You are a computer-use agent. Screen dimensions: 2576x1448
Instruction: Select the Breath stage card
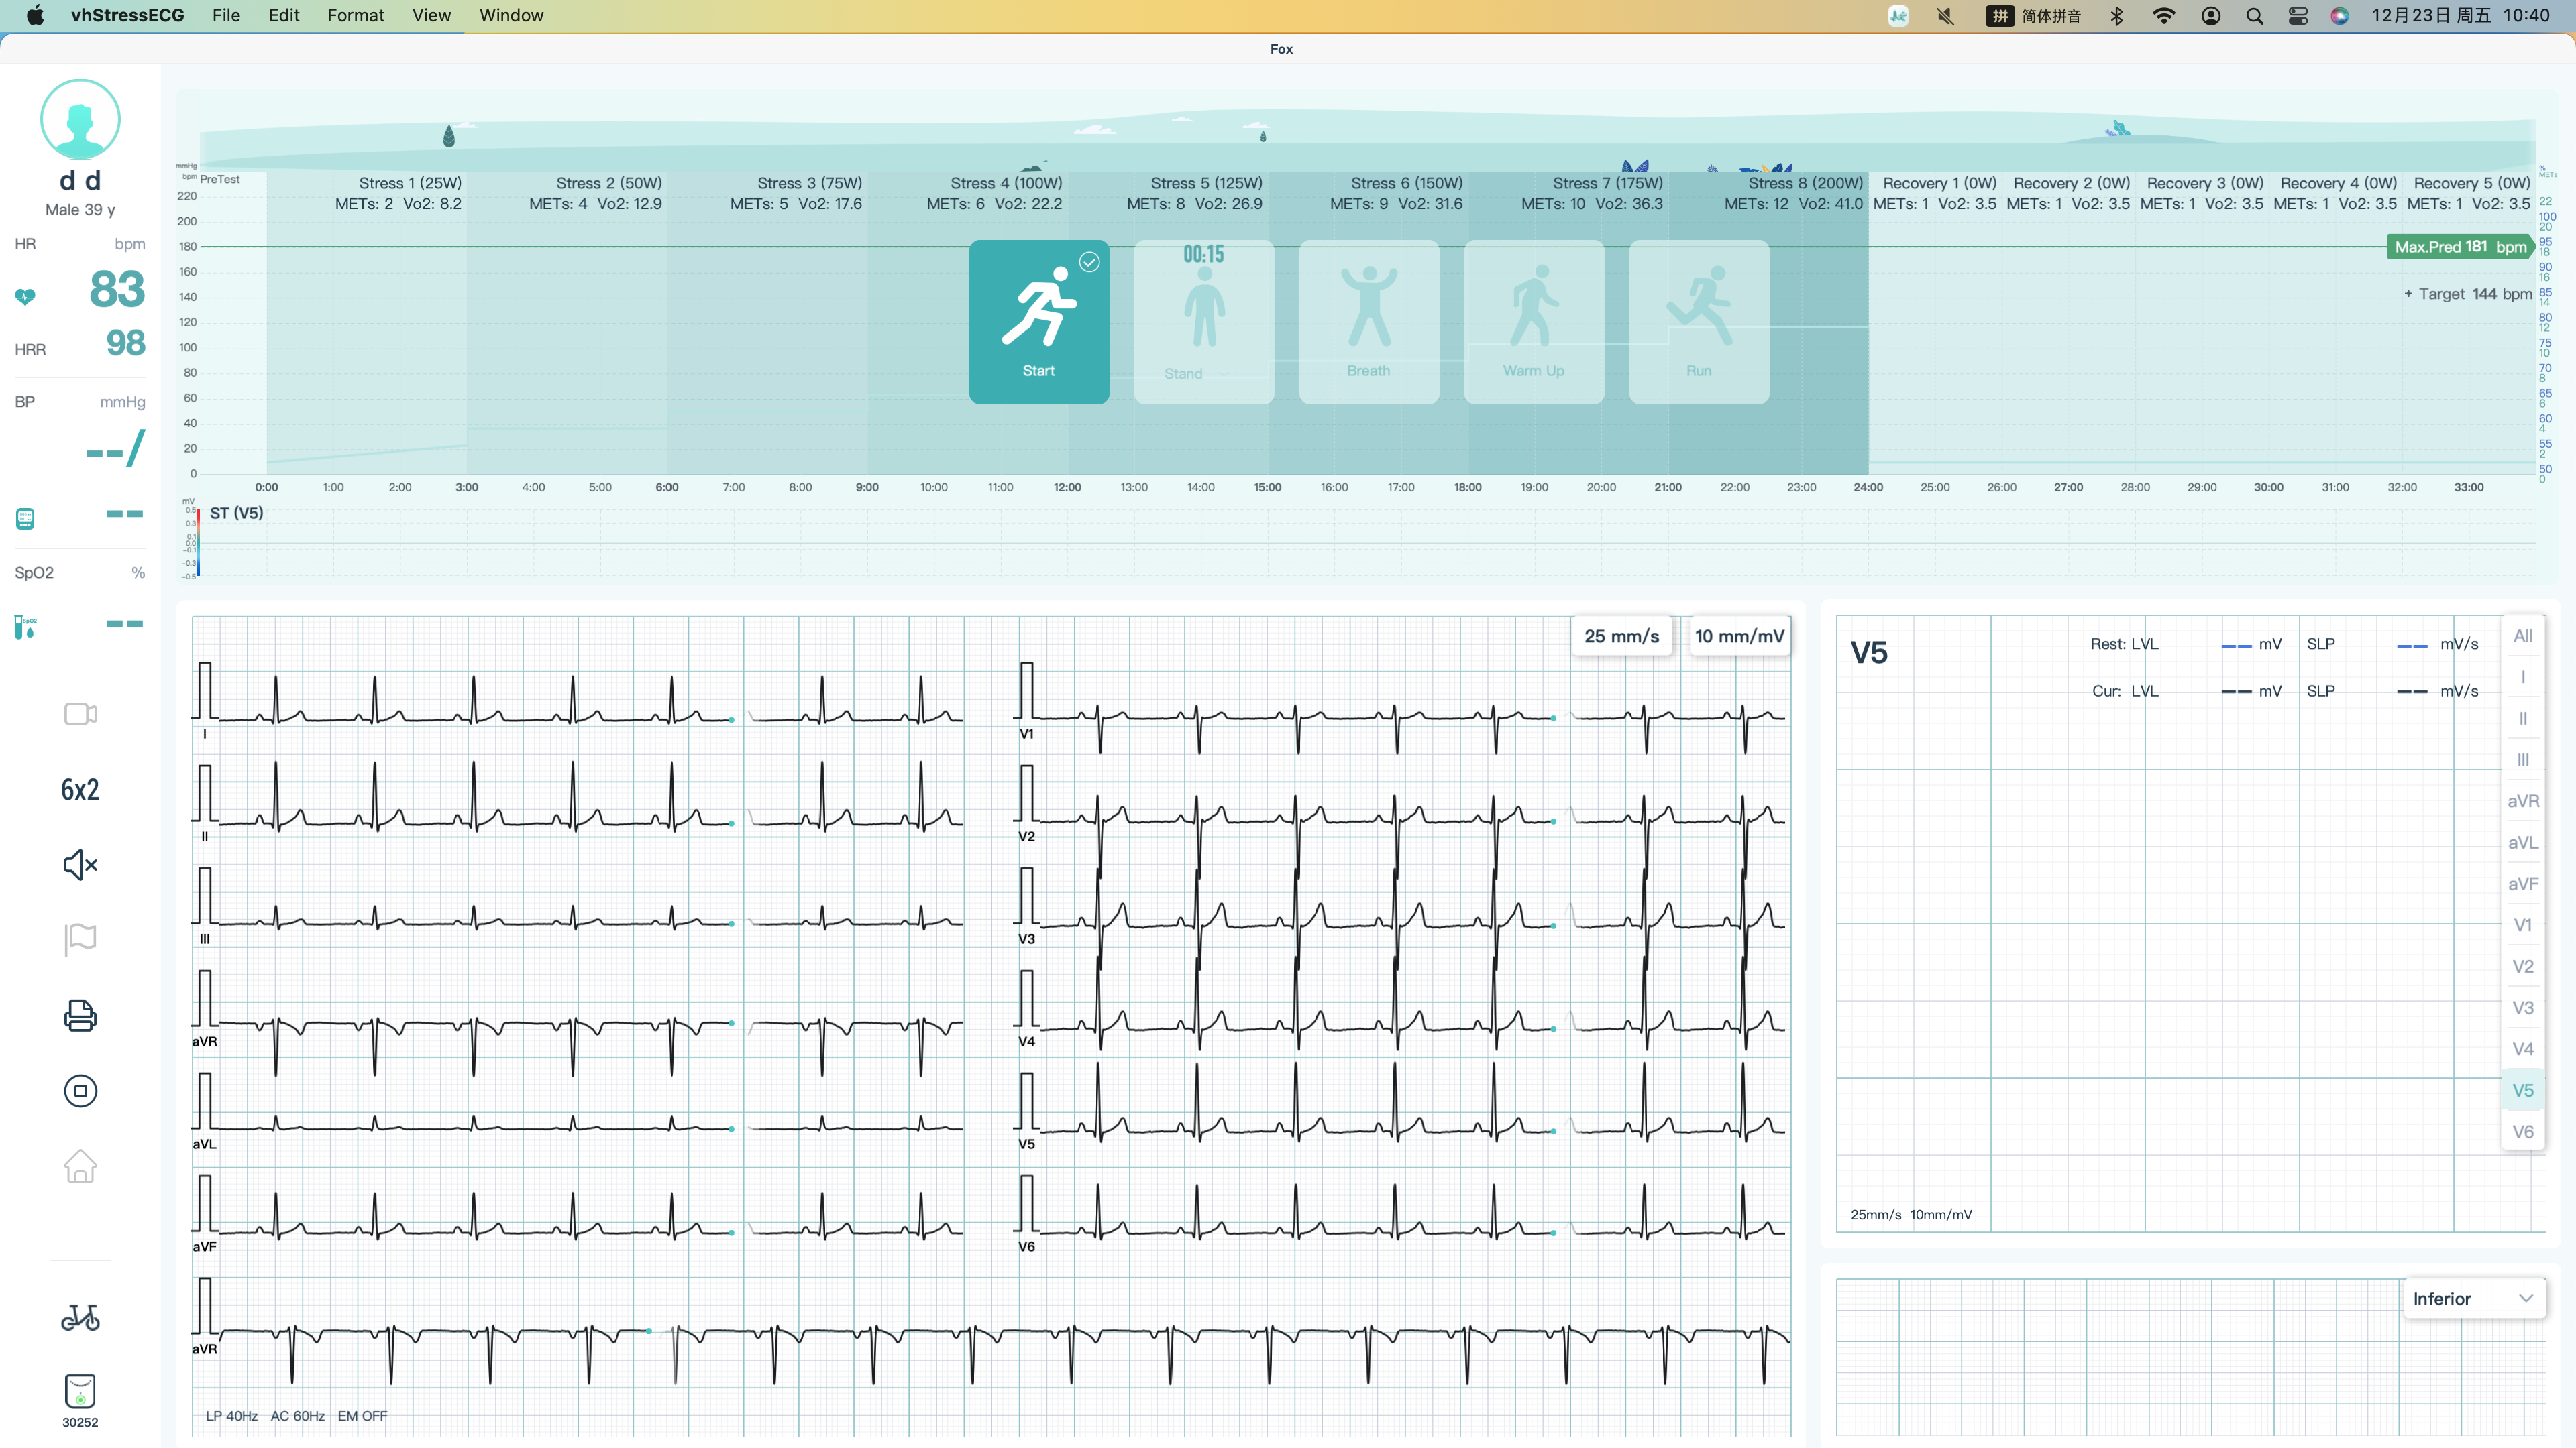(x=1368, y=322)
